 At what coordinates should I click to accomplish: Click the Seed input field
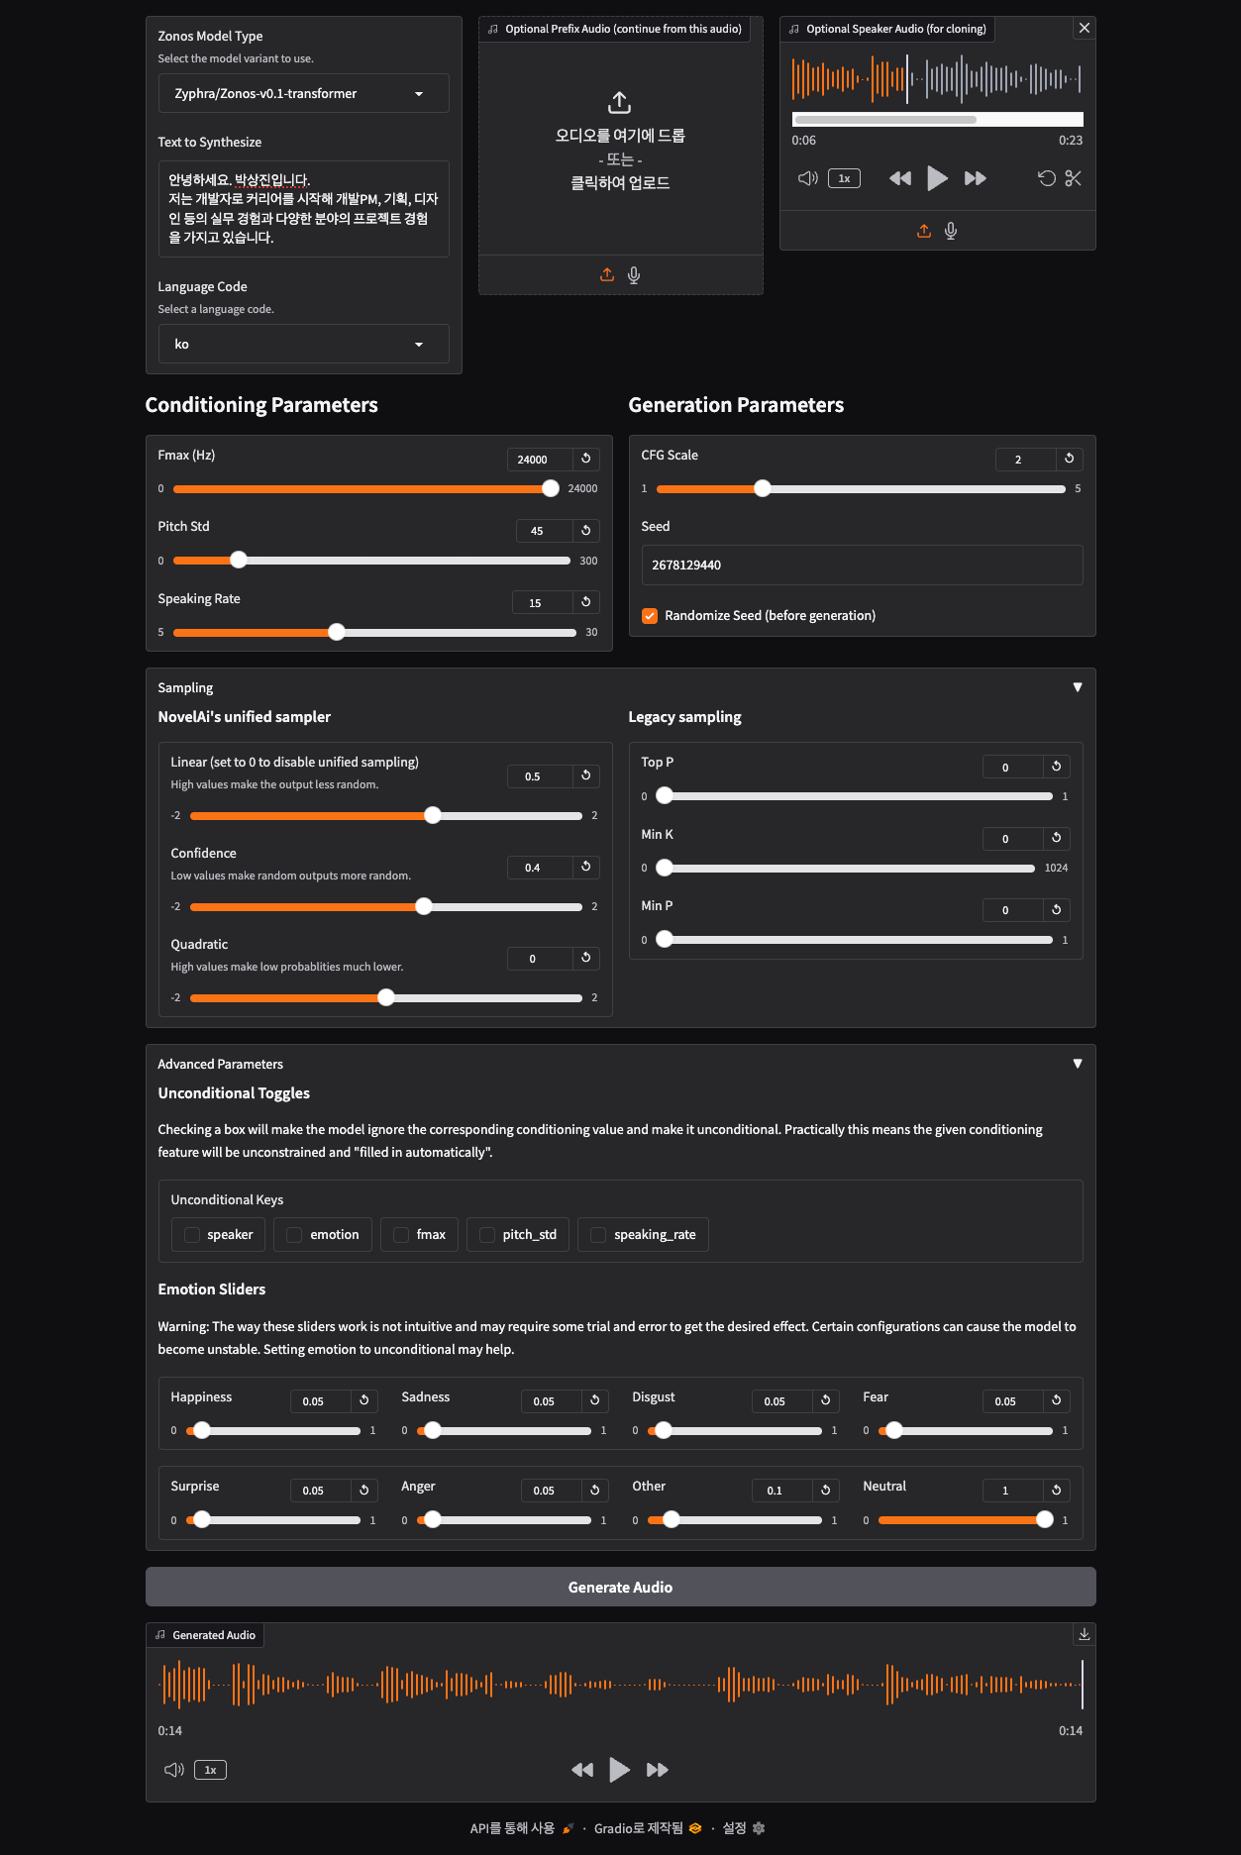click(x=862, y=565)
